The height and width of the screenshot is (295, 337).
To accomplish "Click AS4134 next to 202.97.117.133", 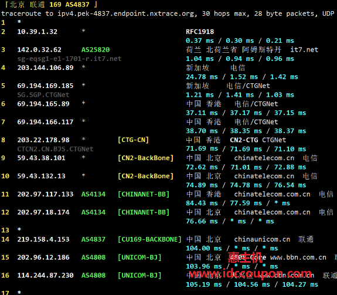I will coord(93,194).
